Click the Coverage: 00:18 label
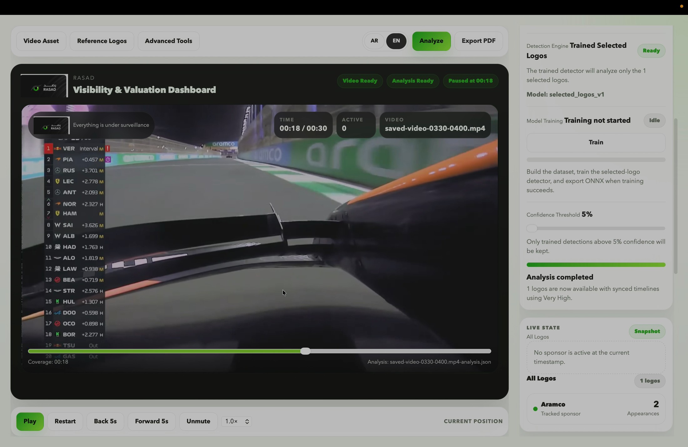The width and height of the screenshot is (688, 447). tap(48, 362)
